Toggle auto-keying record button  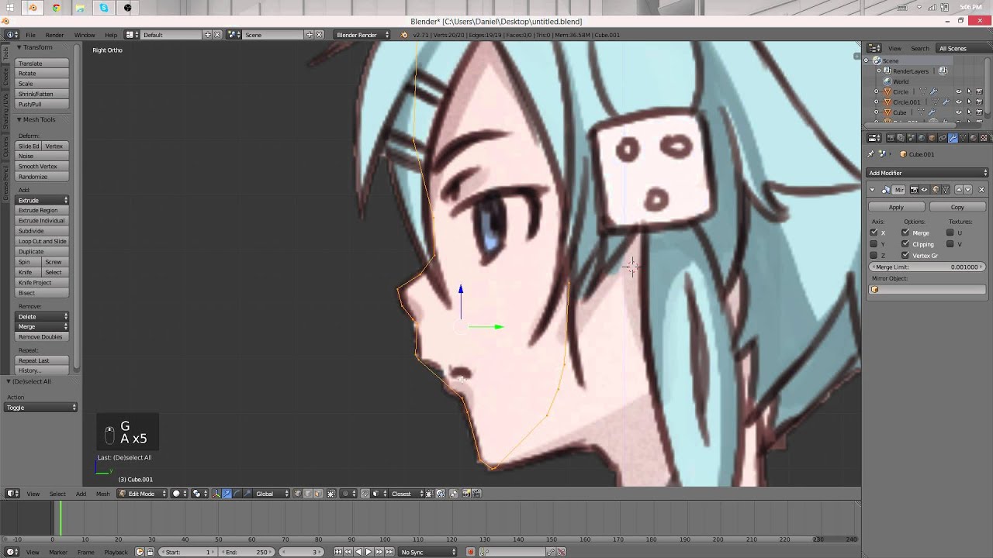tap(470, 552)
